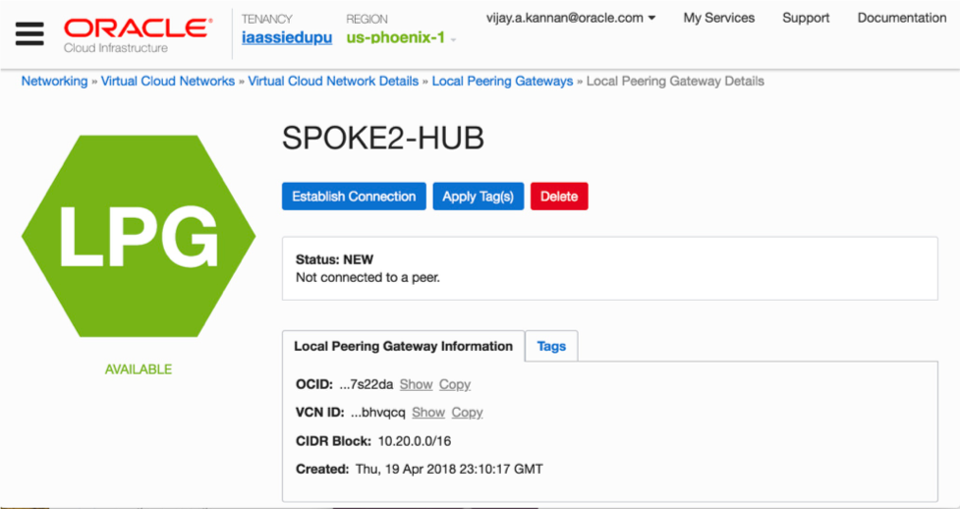Switch to the Tags tab

551,346
